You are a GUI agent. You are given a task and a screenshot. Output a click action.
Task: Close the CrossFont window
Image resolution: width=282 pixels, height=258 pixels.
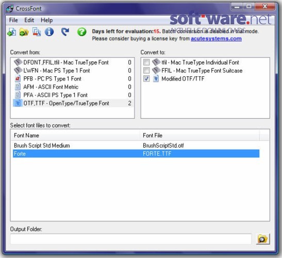coord(265,7)
